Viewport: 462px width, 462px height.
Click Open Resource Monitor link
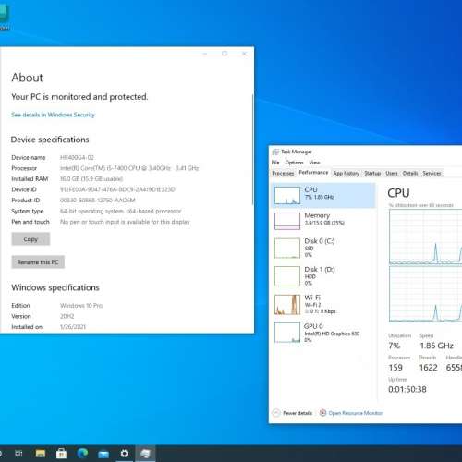356,413
